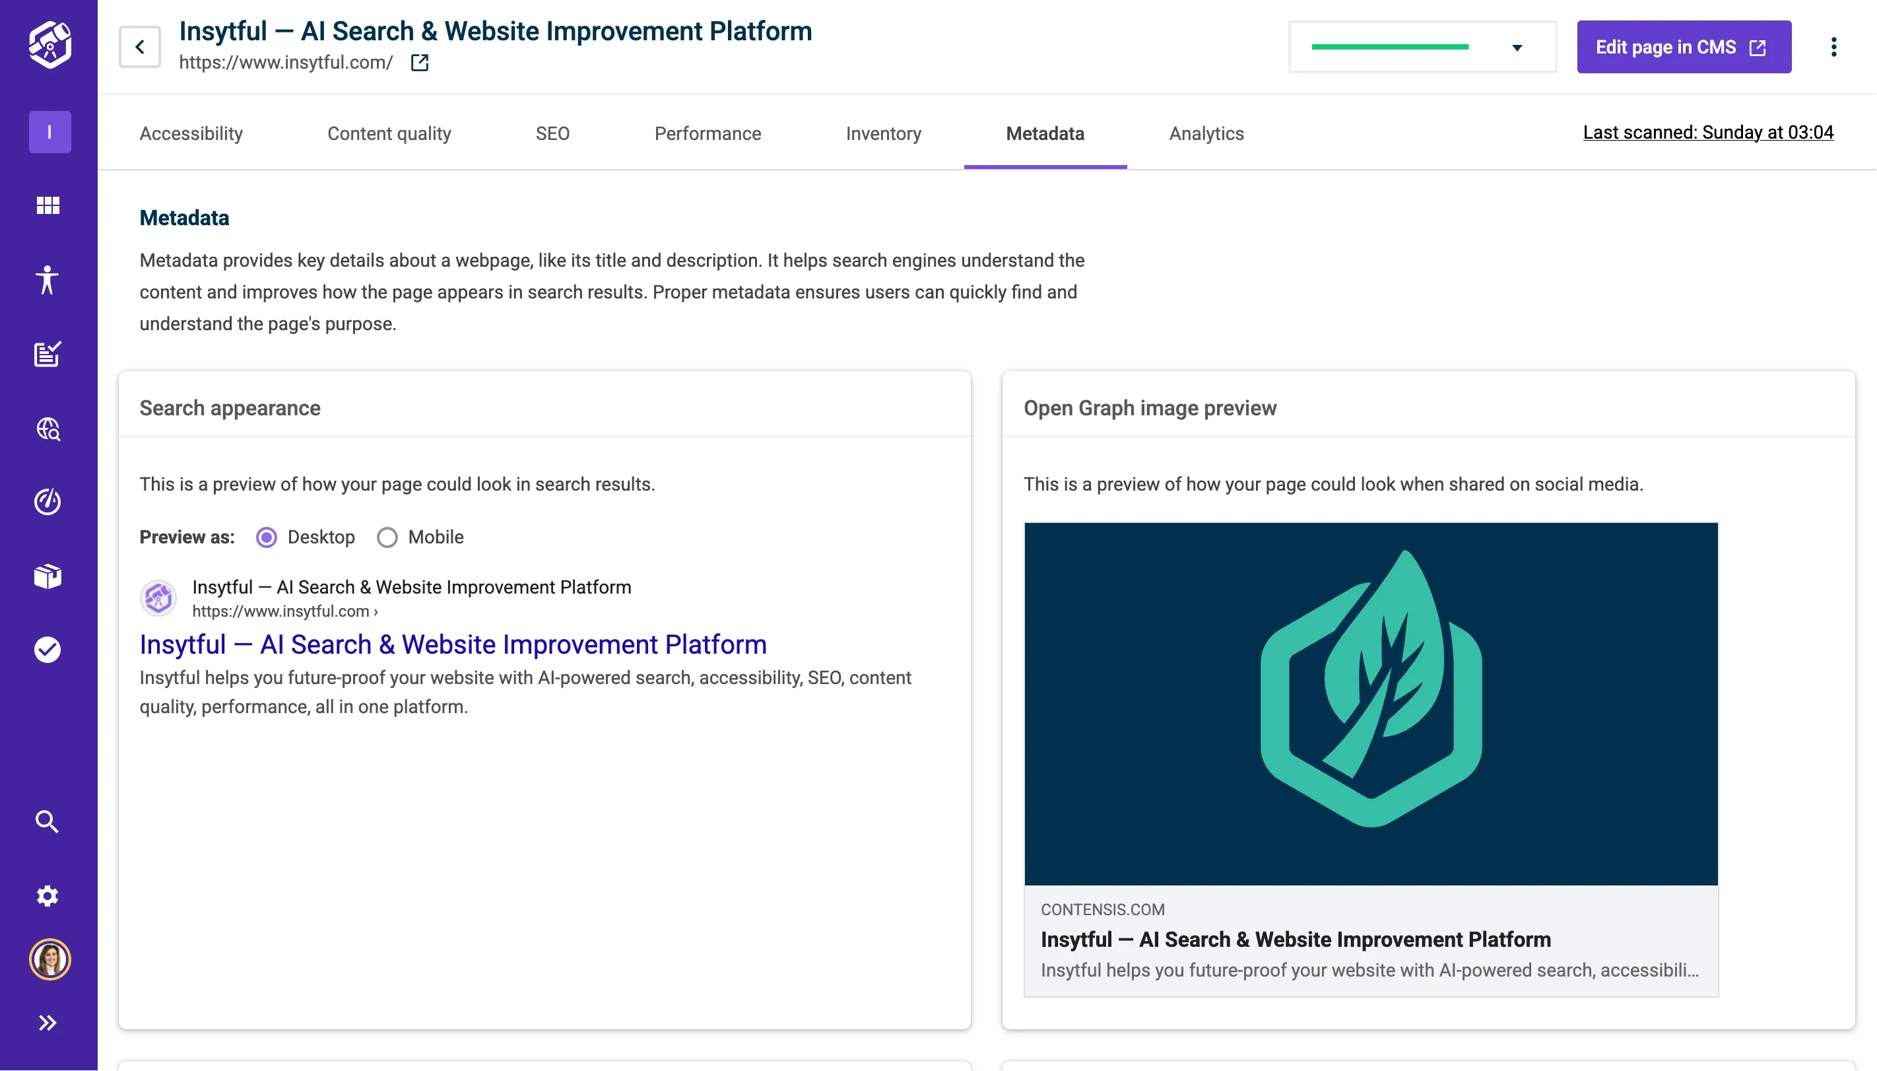This screenshot has width=1877, height=1071.
Task: Open page URL external link icon
Action: tap(419, 63)
